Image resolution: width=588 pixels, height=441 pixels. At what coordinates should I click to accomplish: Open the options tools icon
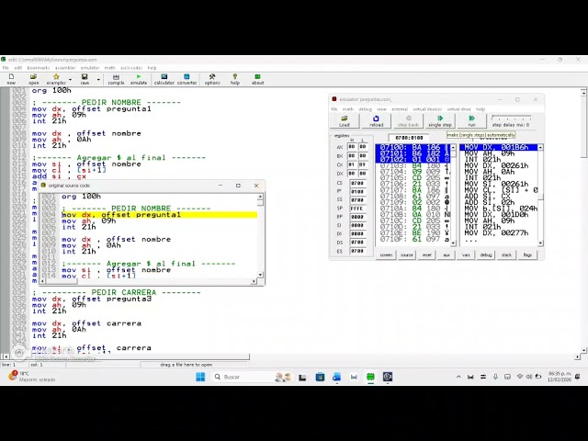tap(212, 79)
